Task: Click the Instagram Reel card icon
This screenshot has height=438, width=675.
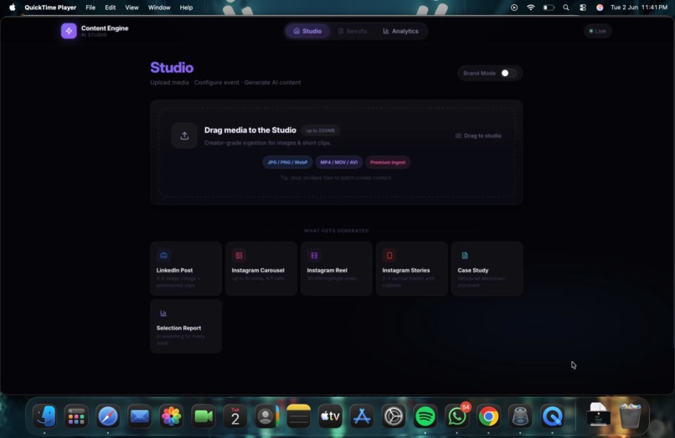Action: click(x=314, y=255)
